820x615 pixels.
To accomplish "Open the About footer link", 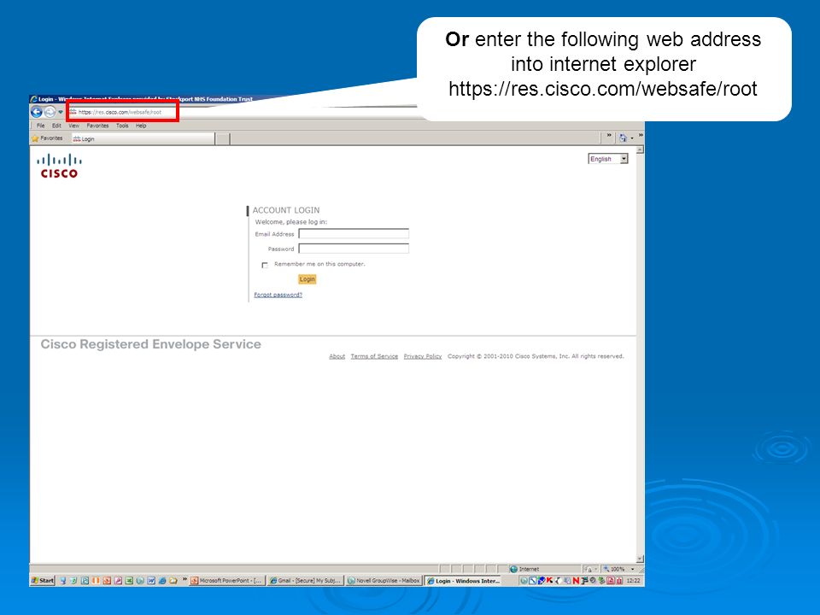I will tap(337, 356).
